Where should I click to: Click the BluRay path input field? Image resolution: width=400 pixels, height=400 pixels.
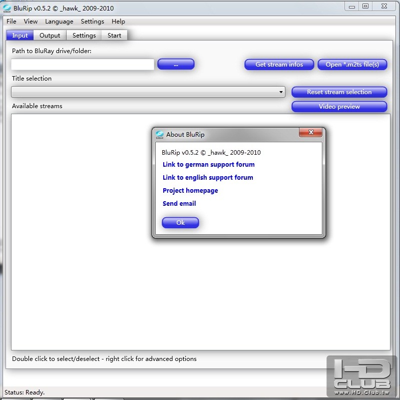[x=83, y=64]
